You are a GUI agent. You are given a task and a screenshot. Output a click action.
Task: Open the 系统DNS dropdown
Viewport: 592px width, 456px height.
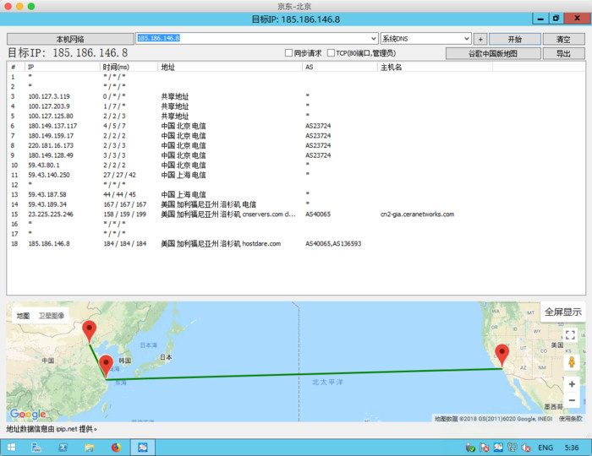pyautogui.click(x=426, y=39)
